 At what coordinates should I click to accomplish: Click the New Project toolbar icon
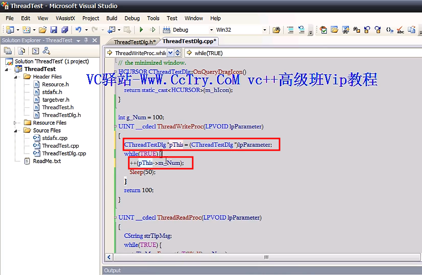point(10,30)
